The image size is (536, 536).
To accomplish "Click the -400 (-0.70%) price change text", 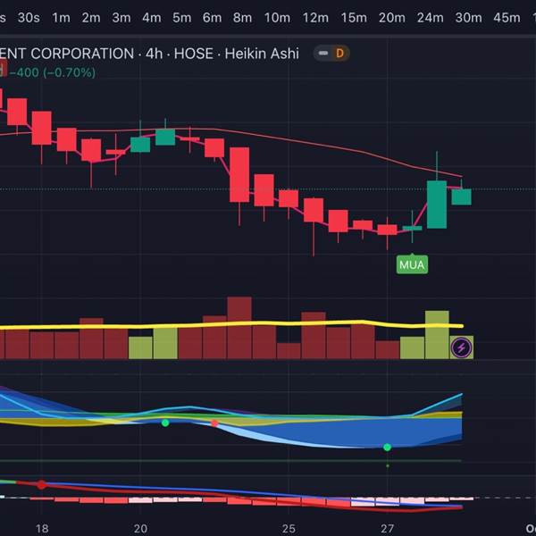I will click(x=53, y=72).
